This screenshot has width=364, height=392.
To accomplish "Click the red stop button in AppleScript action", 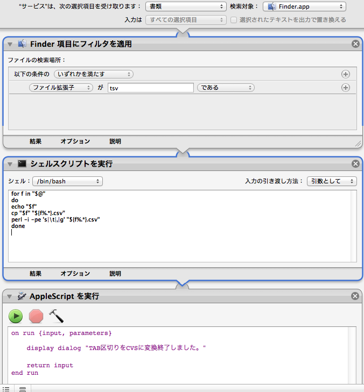I will click(x=36, y=316).
